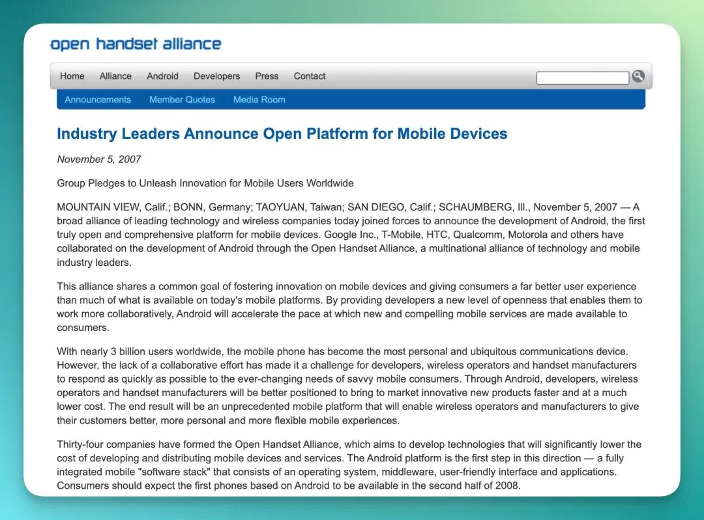Click the Group Pledges subtitle text
The width and height of the screenshot is (704, 520).
point(205,183)
